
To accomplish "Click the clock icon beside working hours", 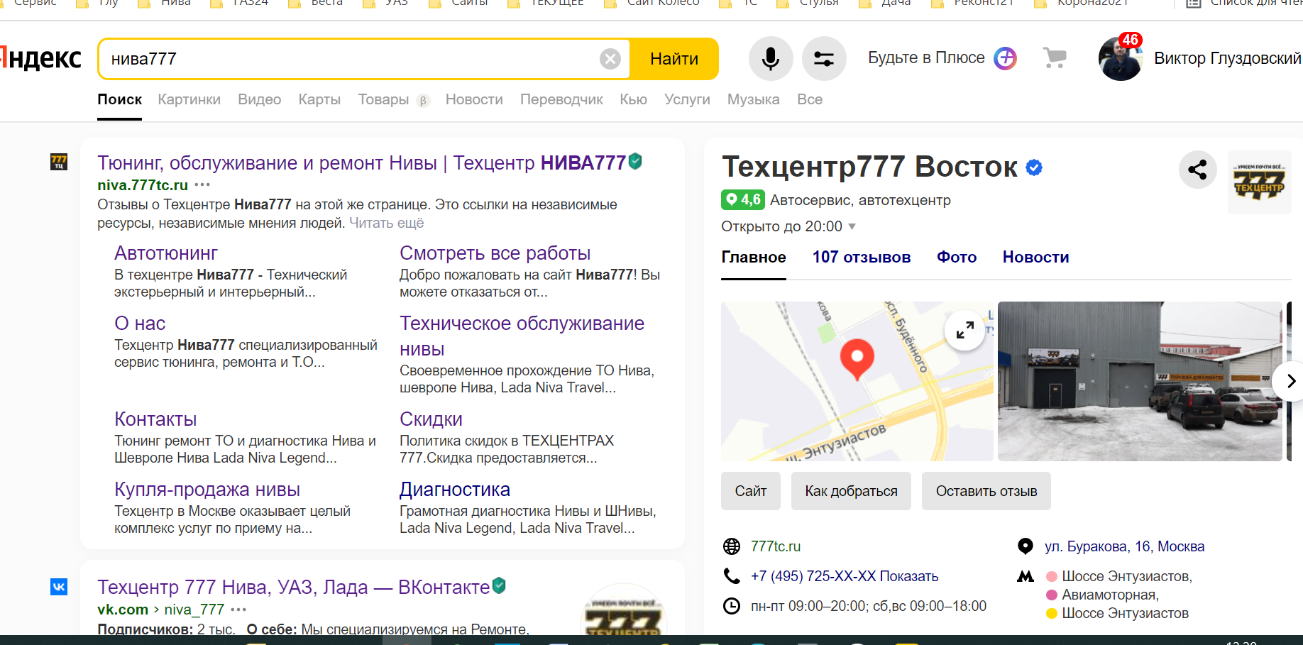I will point(732,606).
